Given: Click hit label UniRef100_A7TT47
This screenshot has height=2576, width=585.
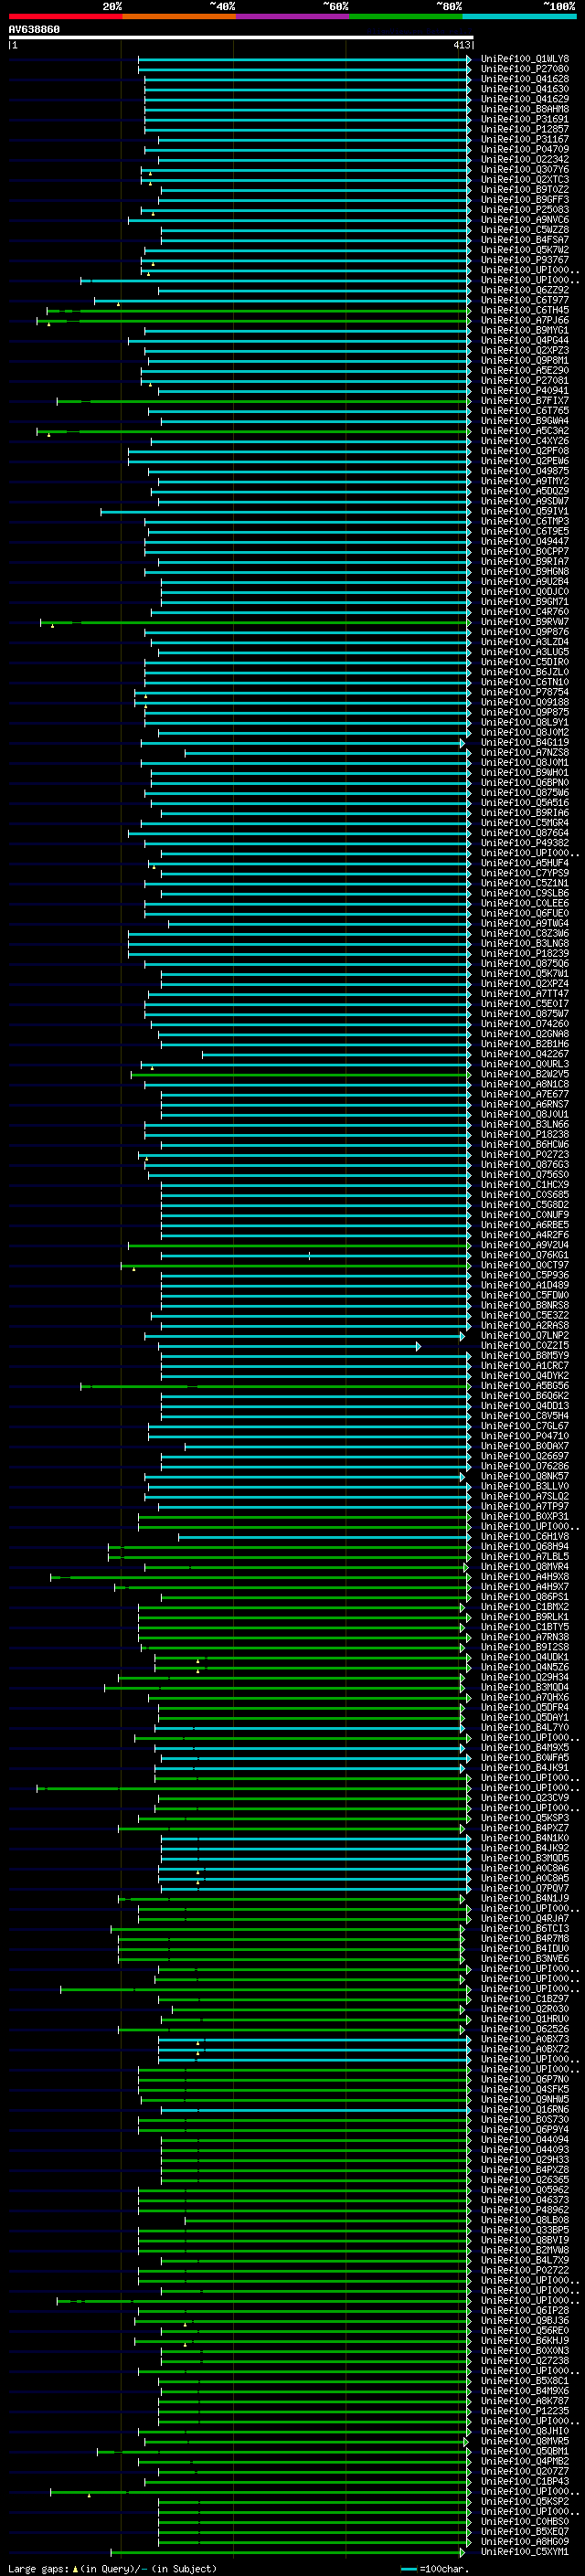Looking at the screenshot, I should (525, 994).
